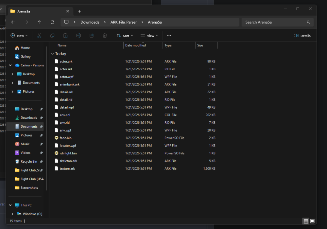This screenshot has width=327, height=229.
Task: Click the search magnifier icon
Action: tap(308, 22)
